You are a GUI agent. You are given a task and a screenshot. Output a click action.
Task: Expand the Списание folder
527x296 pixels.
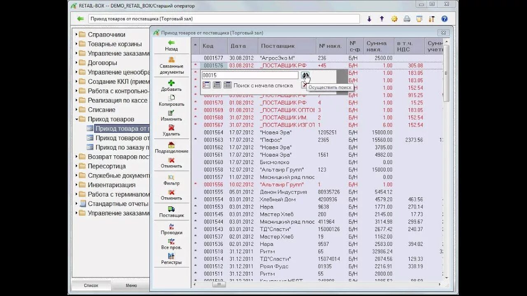pos(77,110)
